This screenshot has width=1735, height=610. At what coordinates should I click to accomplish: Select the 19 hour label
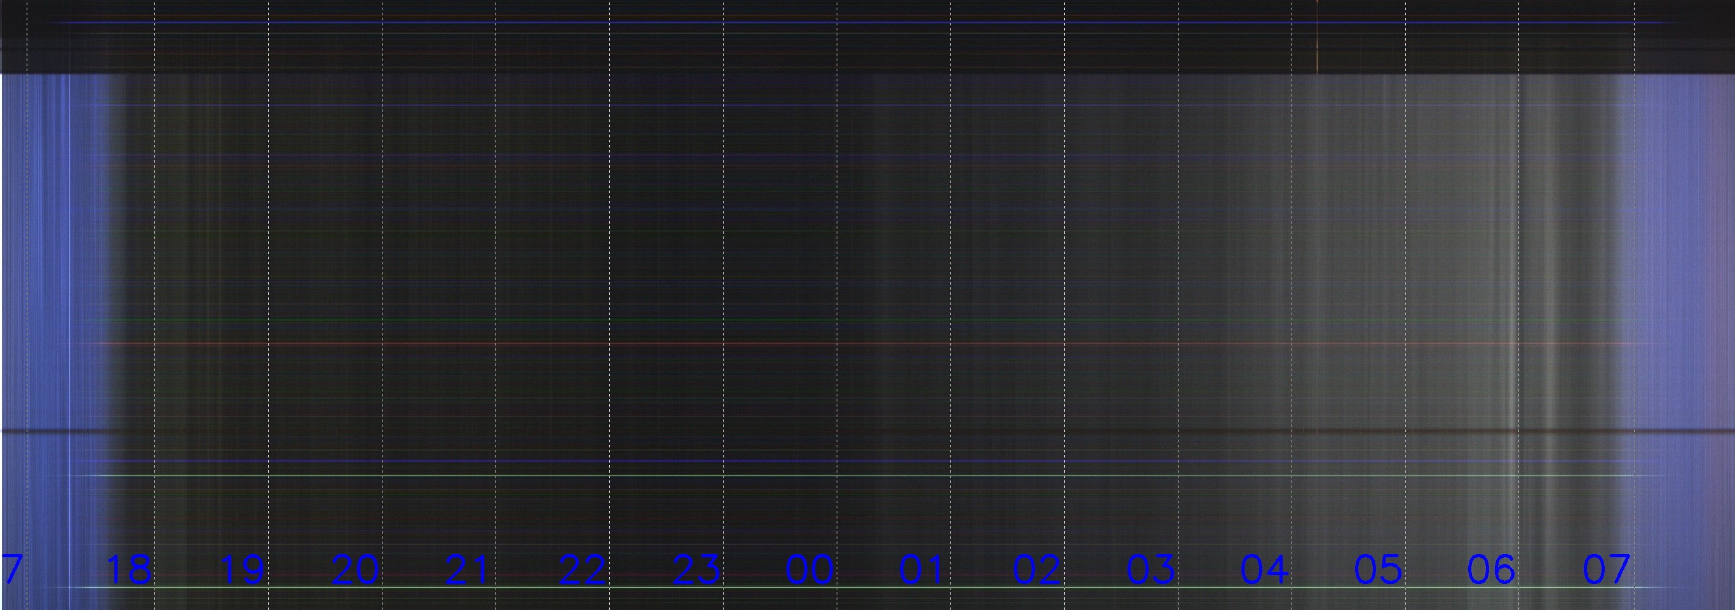tap(243, 569)
